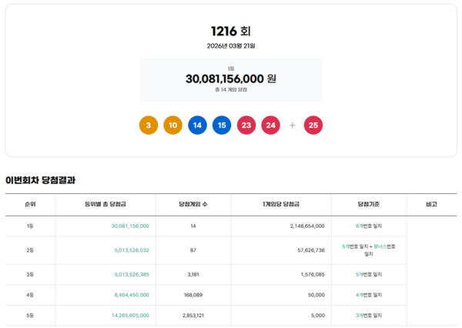Click the total '8,404,450,000' in 4등 row
Viewport: 462px width, 328px height.
point(132,295)
